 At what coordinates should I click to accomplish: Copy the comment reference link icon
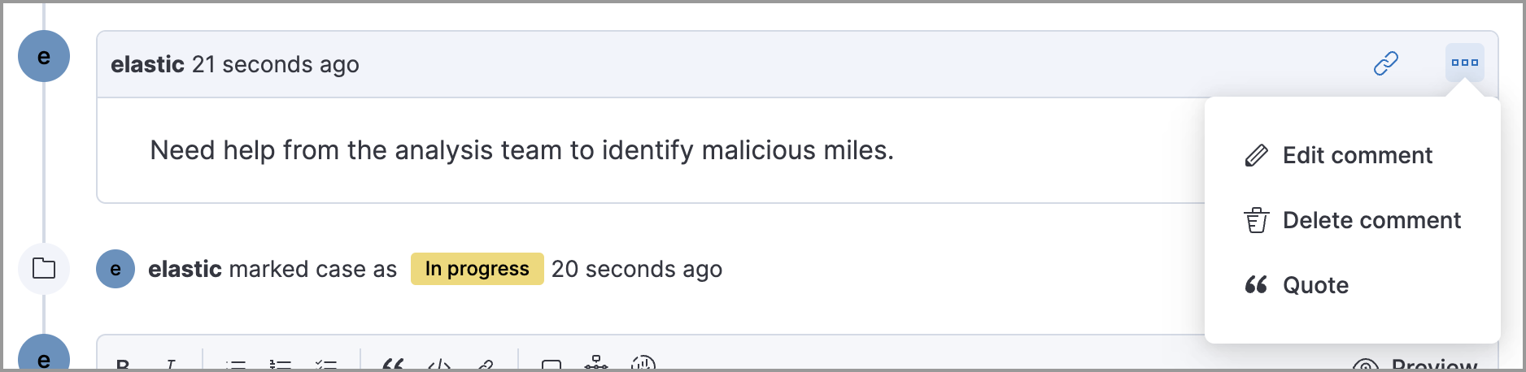1385,63
